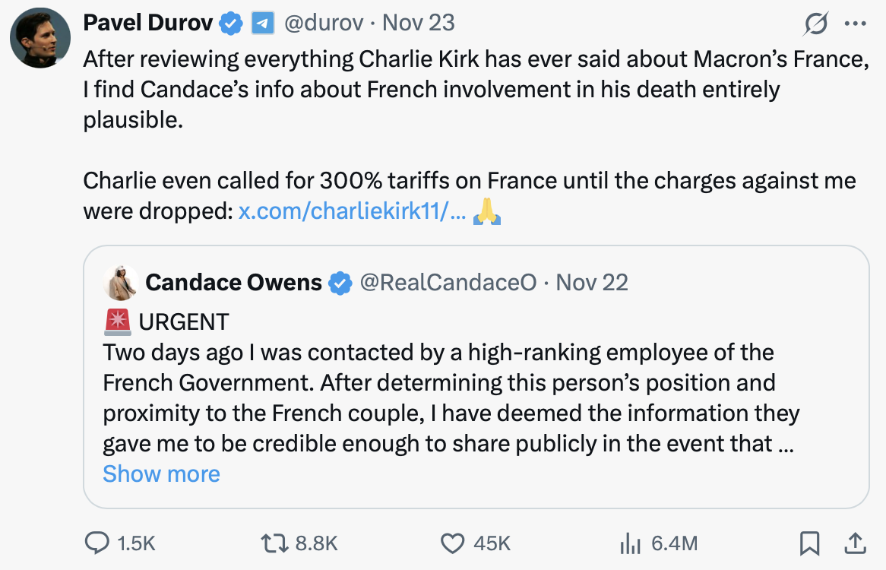Image resolution: width=886 pixels, height=570 pixels.
Task: Bookmark this post
Action: 809,543
